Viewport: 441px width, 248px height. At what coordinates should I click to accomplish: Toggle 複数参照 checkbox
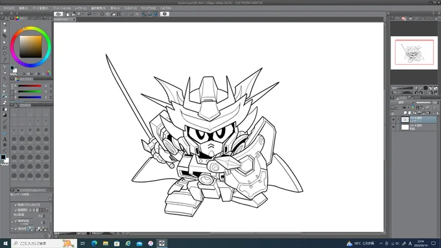[x=16, y=229]
